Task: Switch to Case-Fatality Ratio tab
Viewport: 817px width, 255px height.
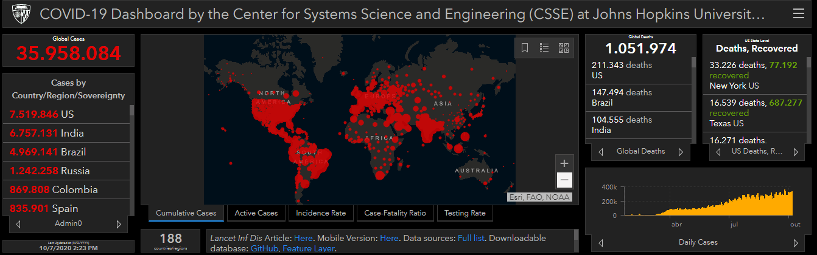Action: point(395,213)
